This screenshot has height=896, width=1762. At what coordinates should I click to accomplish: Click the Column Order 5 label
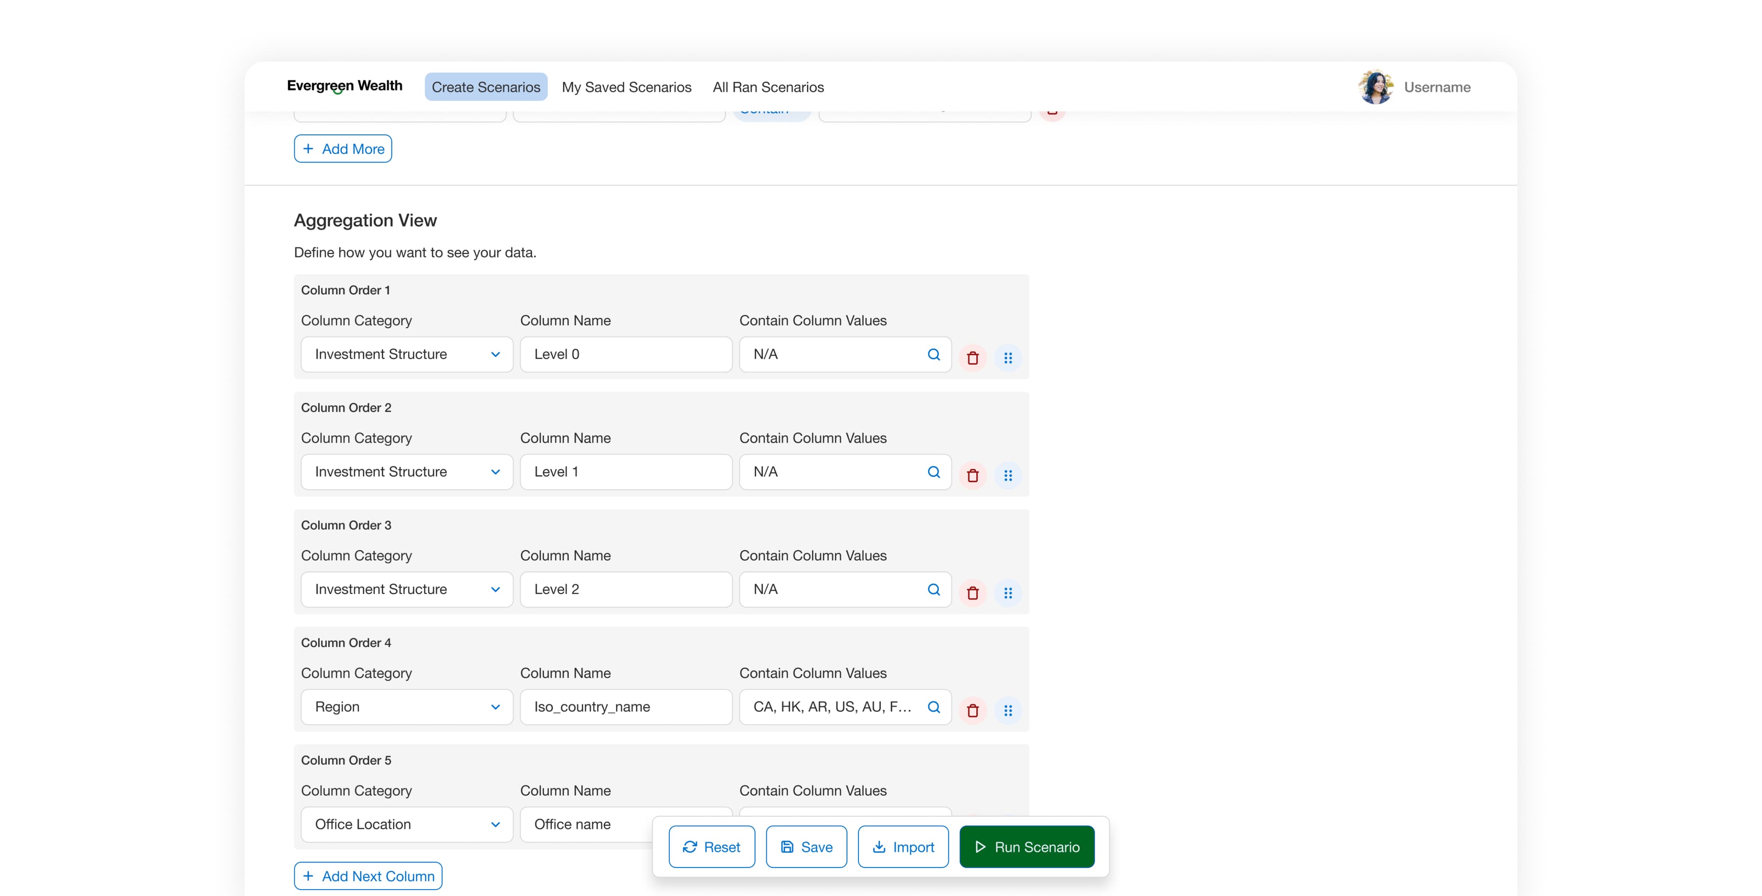tap(346, 760)
